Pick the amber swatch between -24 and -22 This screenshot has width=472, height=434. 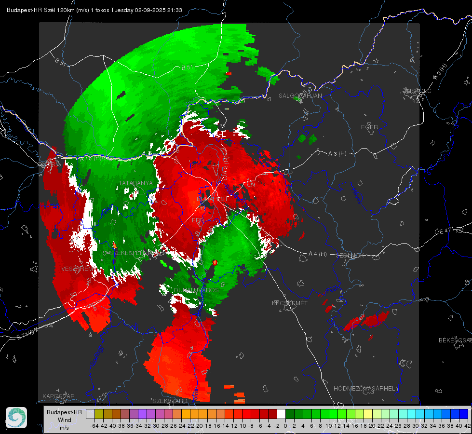click(x=186, y=414)
